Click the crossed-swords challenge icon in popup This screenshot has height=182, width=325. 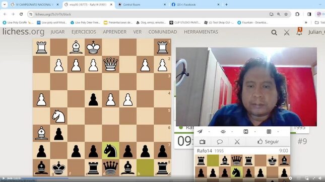[x=237, y=141]
